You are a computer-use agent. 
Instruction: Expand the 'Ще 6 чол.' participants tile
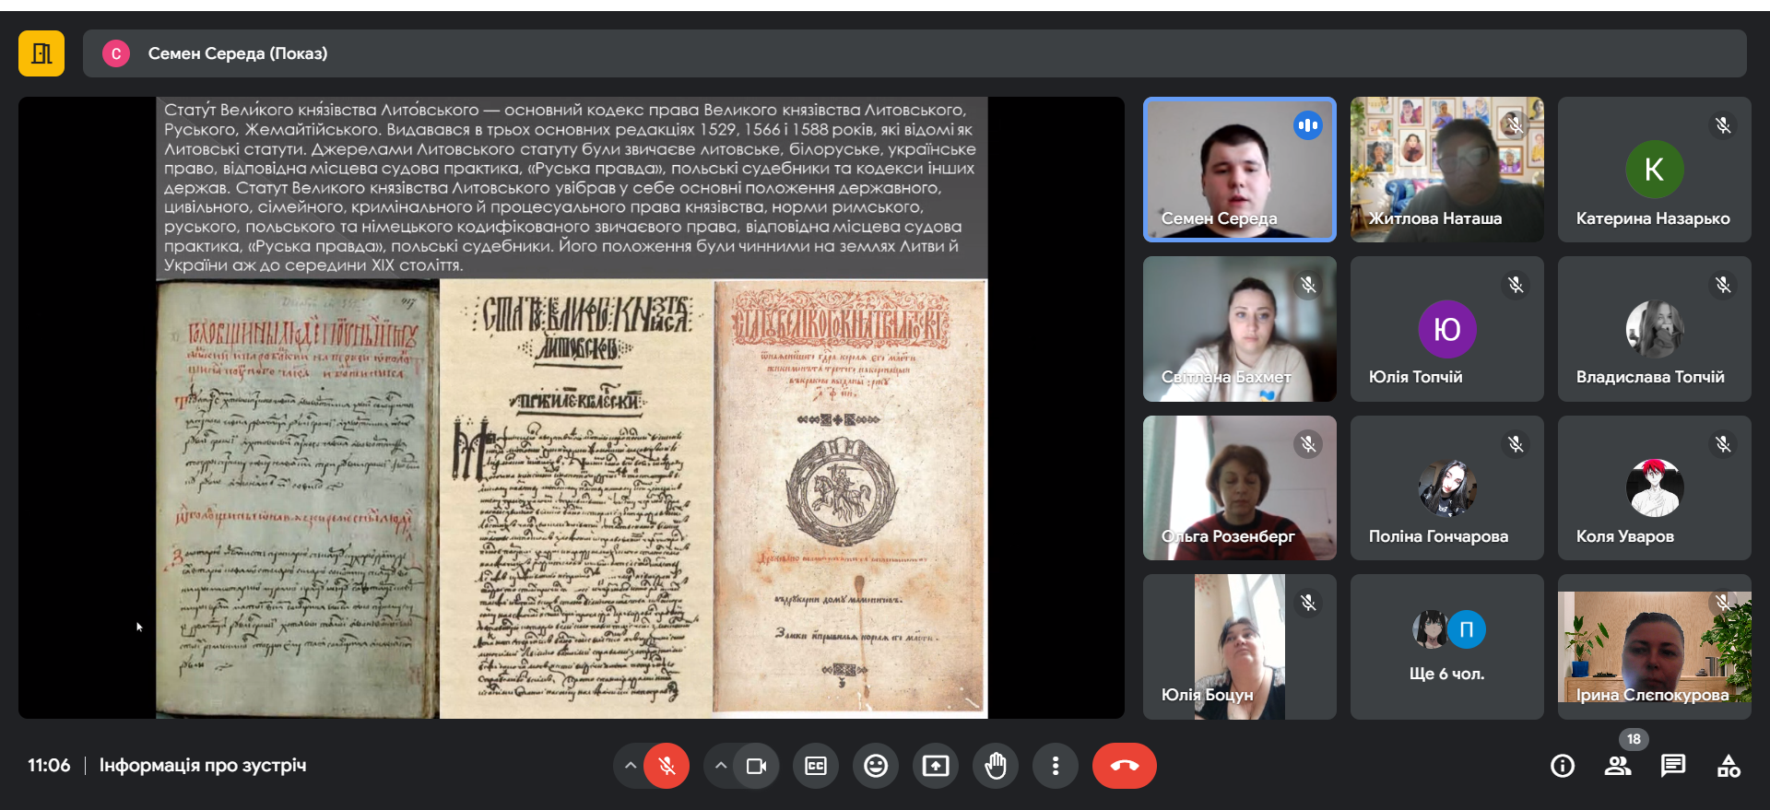pos(1446,647)
